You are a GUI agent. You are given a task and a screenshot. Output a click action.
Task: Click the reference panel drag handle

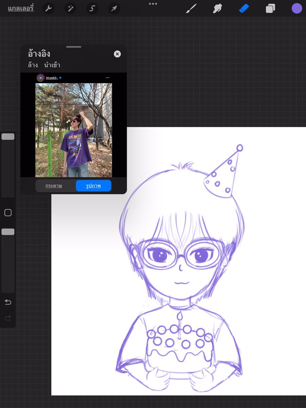(74, 47)
